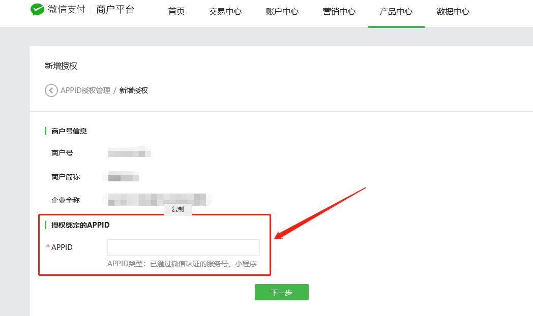
Task: Click the 商户平台 header text
Action: (x=115, y=10)
